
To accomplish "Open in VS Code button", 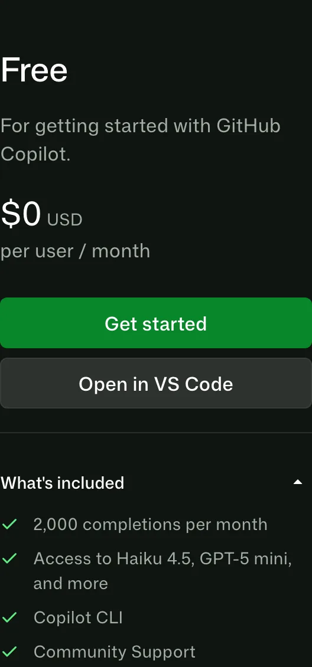I will (x=156, y=383).
